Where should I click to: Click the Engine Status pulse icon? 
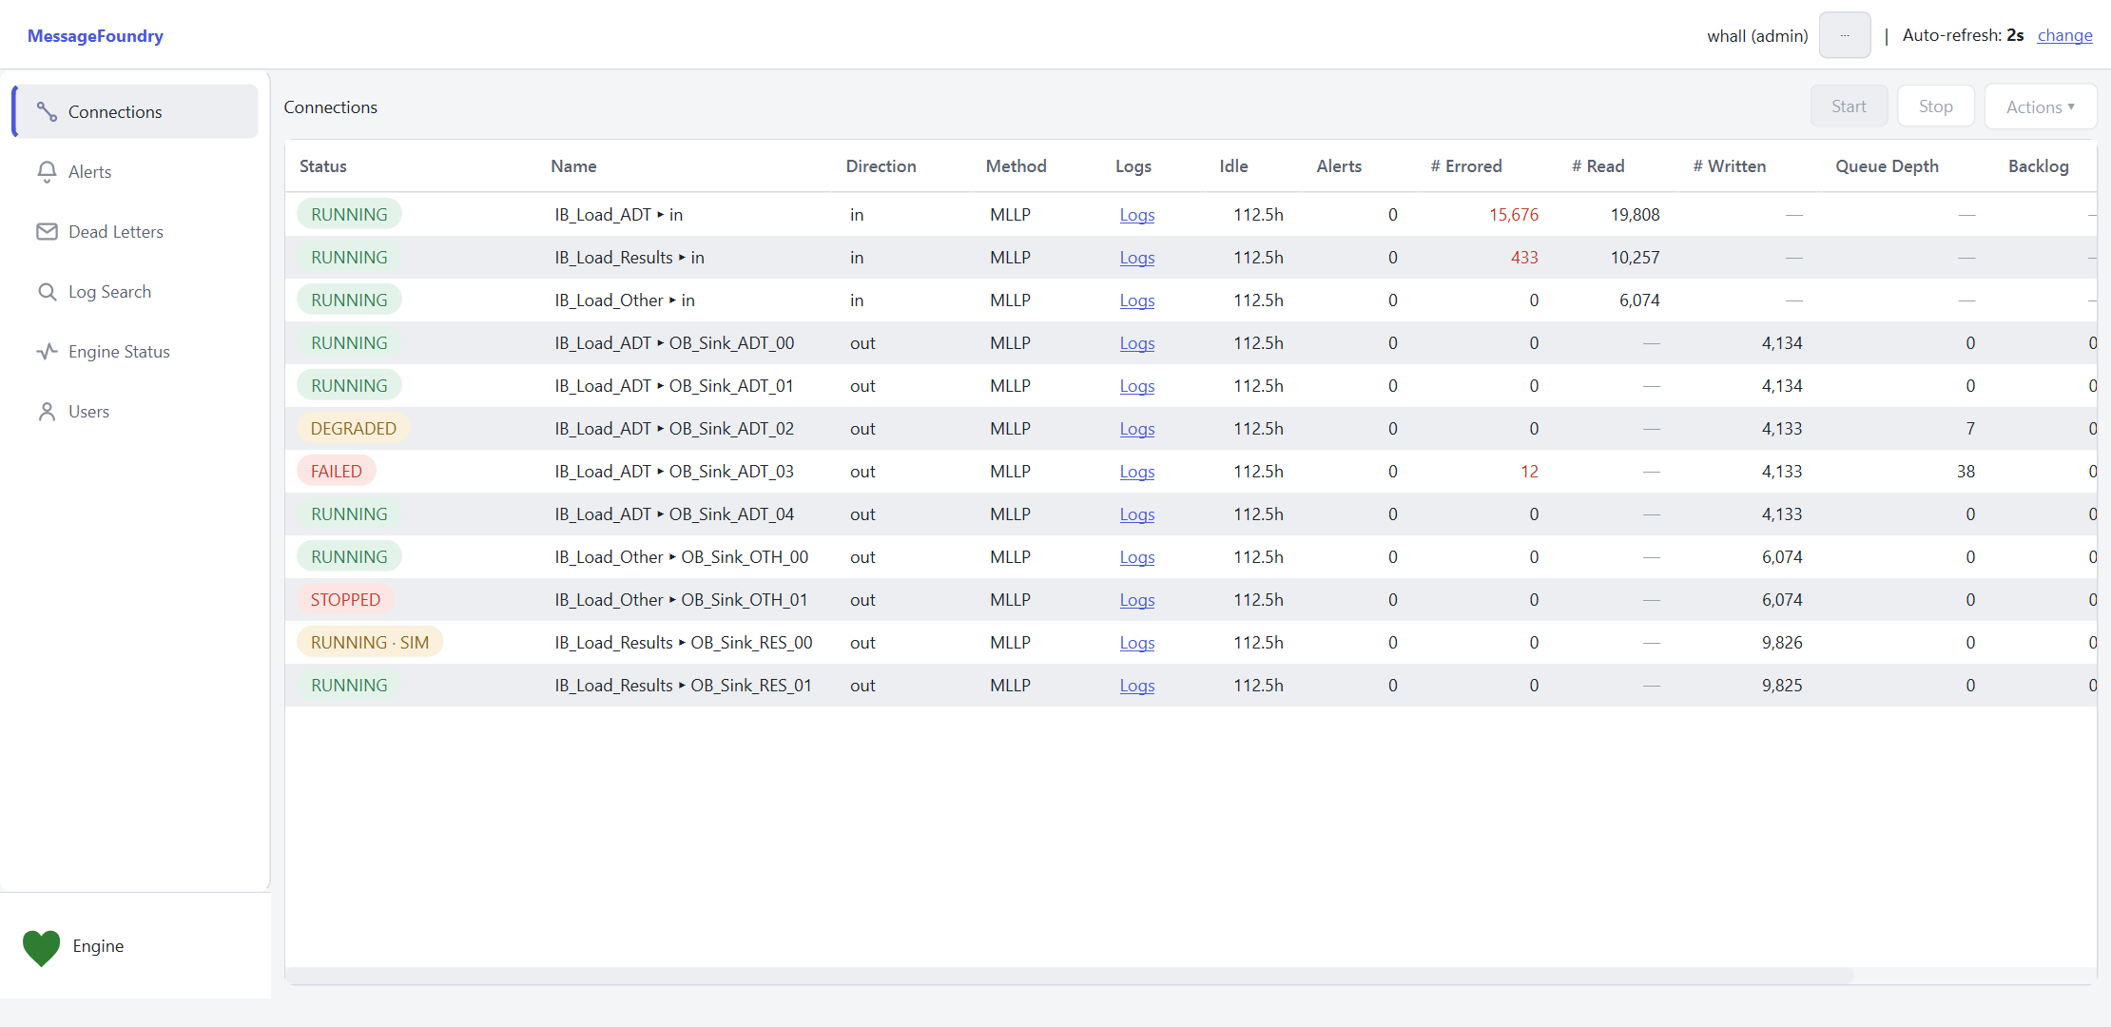pos(47,352)
